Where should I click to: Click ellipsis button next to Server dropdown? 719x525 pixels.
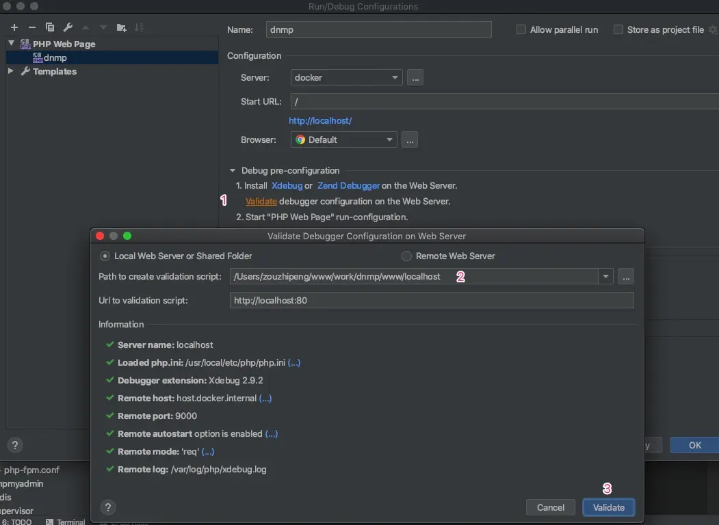tap(415, 77)
